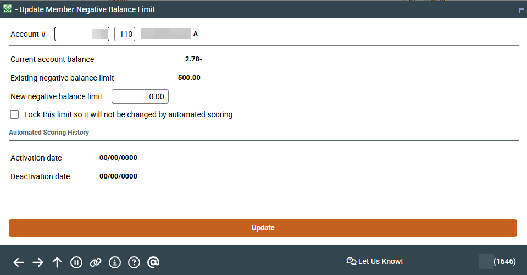This screenshot has width=527, height=275.
Task: Focus the New negative balance limit field
Action: point(140,96)
